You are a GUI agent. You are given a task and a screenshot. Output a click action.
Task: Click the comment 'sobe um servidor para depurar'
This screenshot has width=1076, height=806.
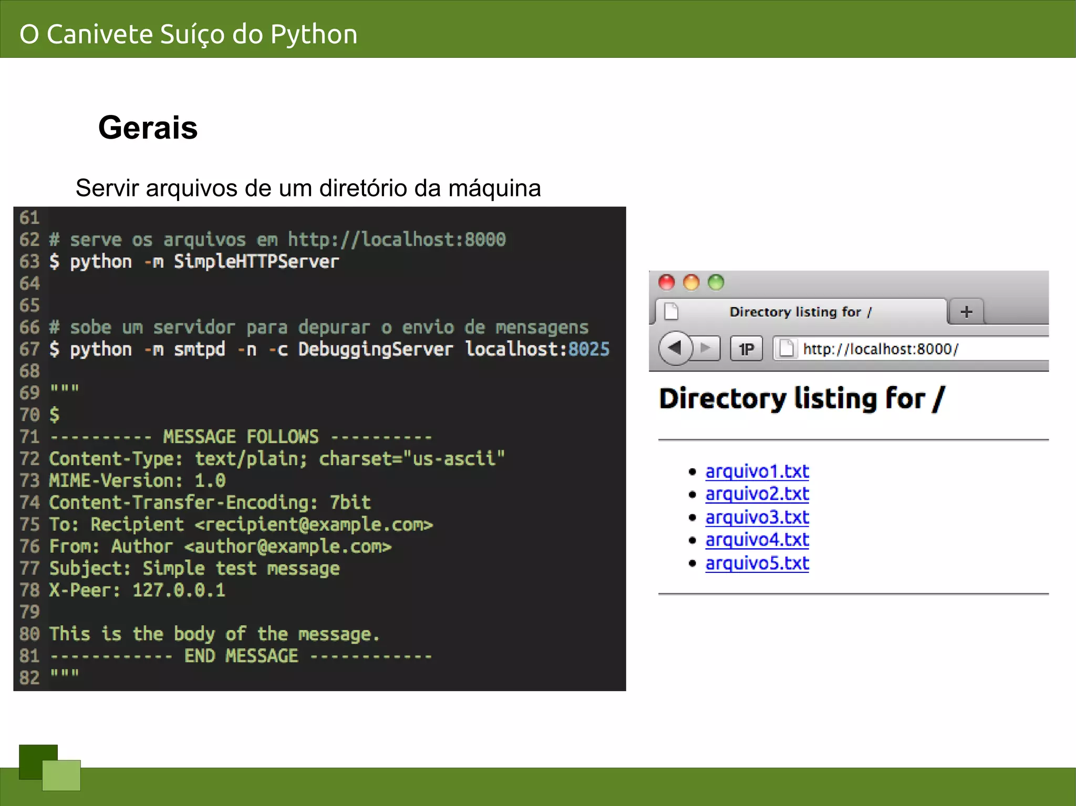(319, 328)
